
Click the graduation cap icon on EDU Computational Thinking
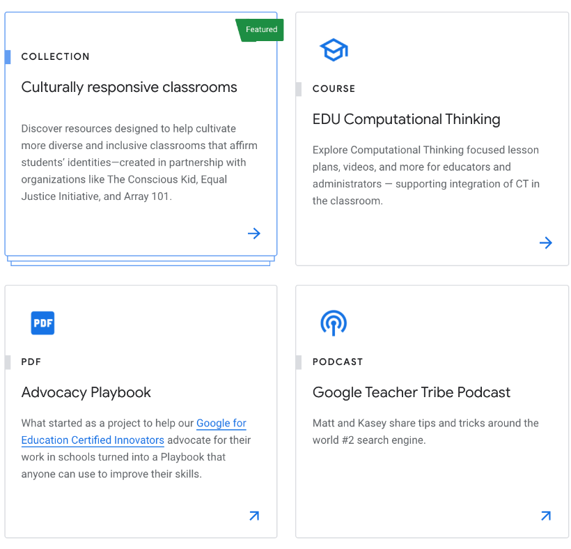334,49
